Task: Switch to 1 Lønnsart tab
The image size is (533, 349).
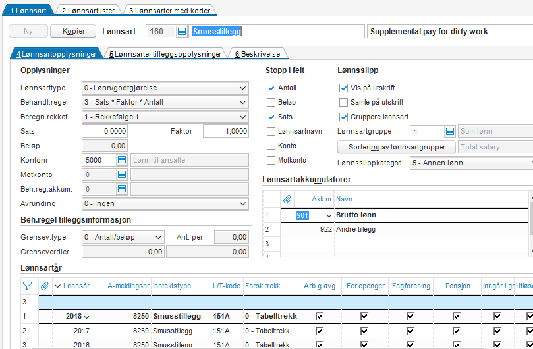Action: (28, 11)
